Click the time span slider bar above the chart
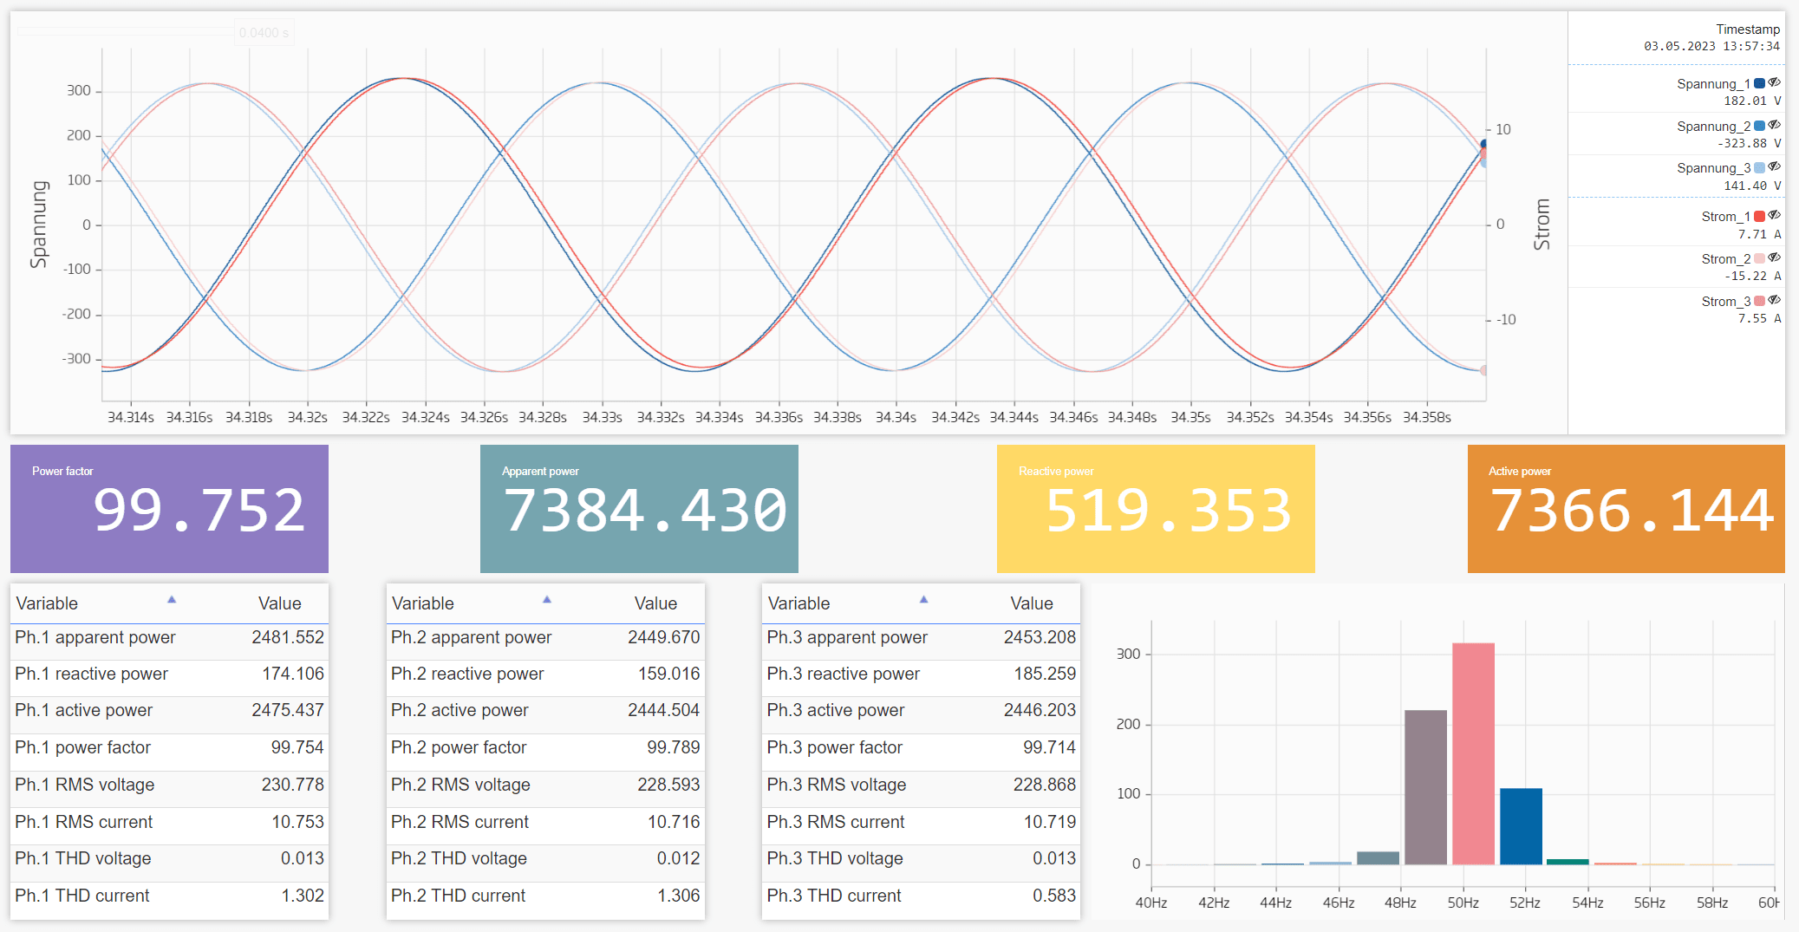Image resolution: width=1799 pixels, height=932 pixels. (125, 32)
